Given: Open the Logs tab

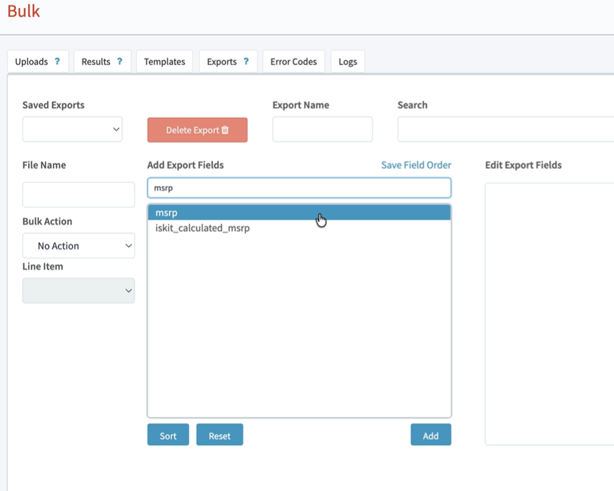Looking at the screenshot, I should (348, 62).
